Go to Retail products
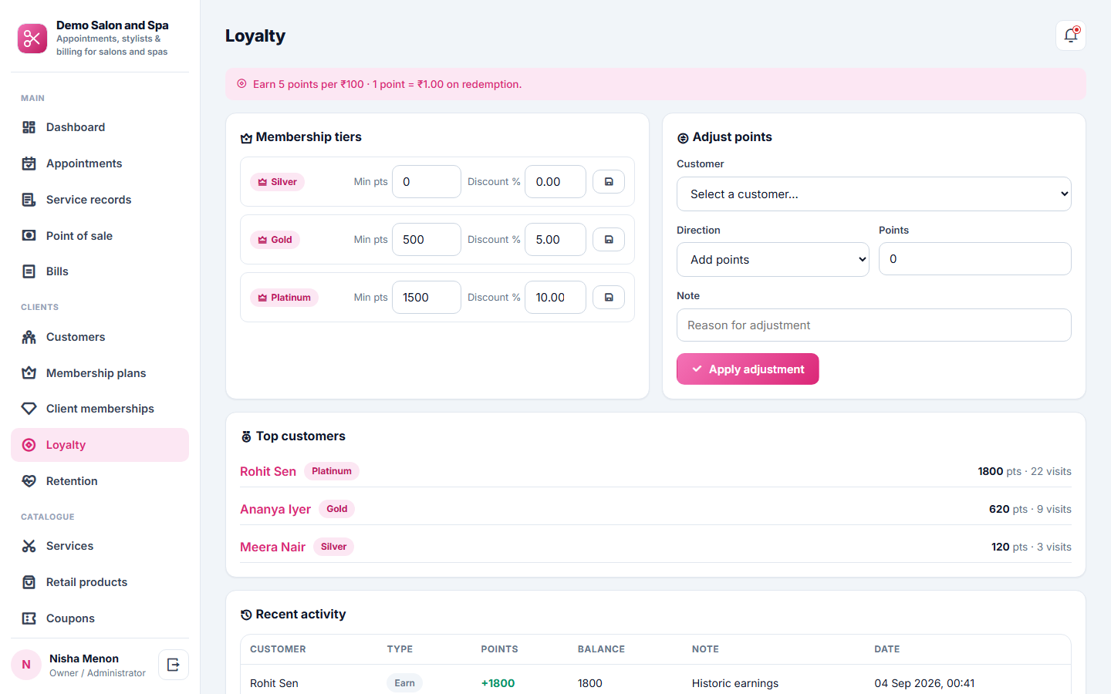The width and height of the screenshot is (1111, 694). pyautogui.click(x=100, y=582)
